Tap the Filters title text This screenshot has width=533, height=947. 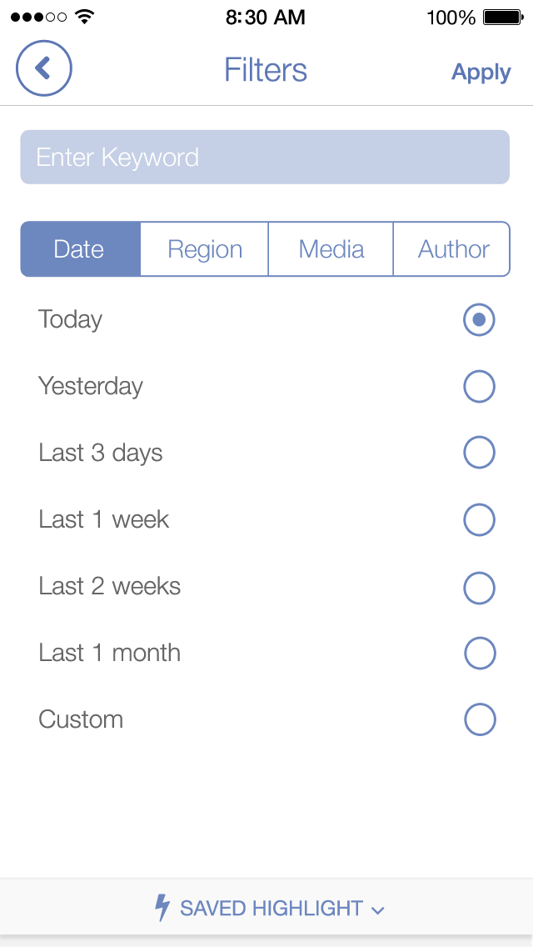[x=266, y=70]
